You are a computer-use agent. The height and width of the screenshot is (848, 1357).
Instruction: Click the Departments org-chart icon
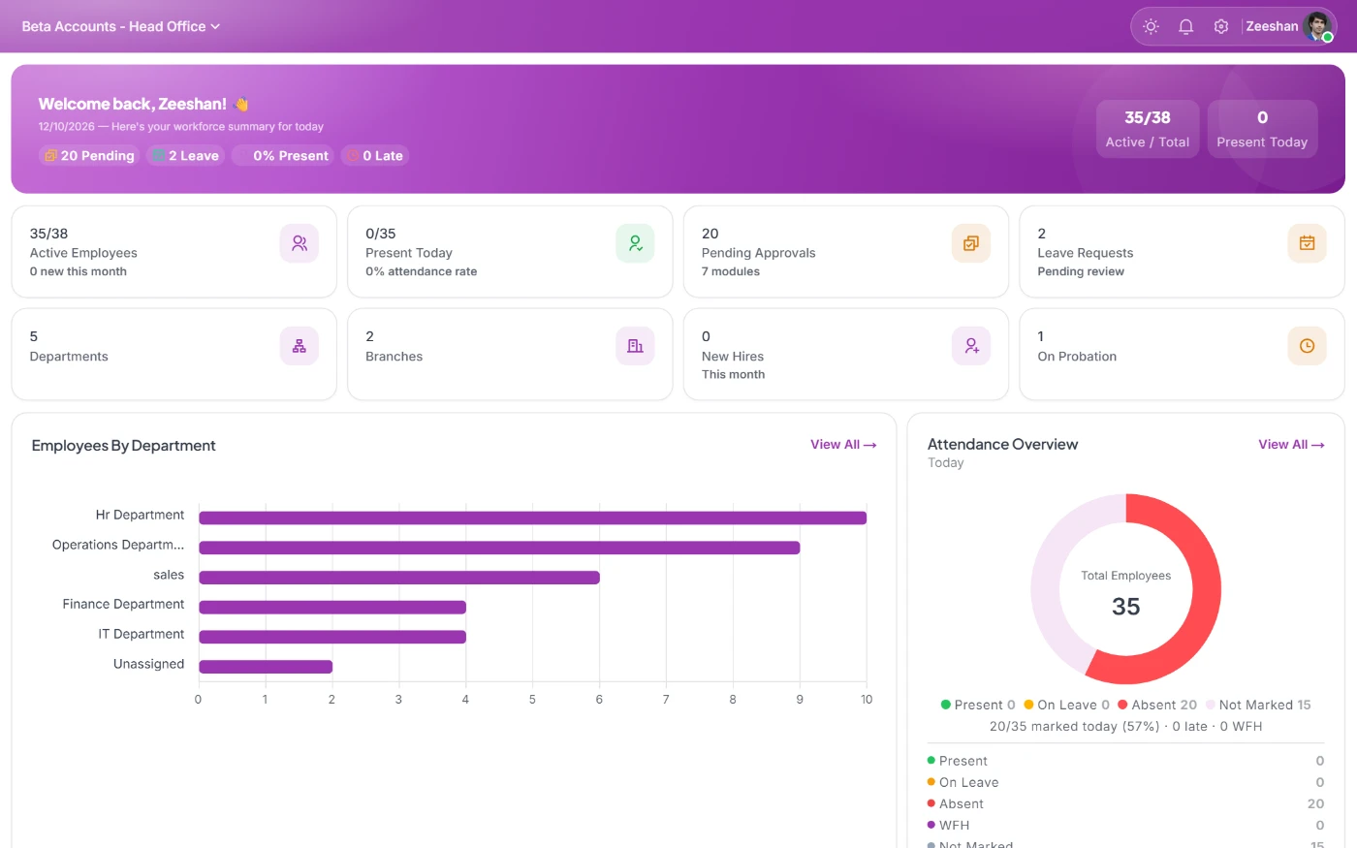coord(300,346)
